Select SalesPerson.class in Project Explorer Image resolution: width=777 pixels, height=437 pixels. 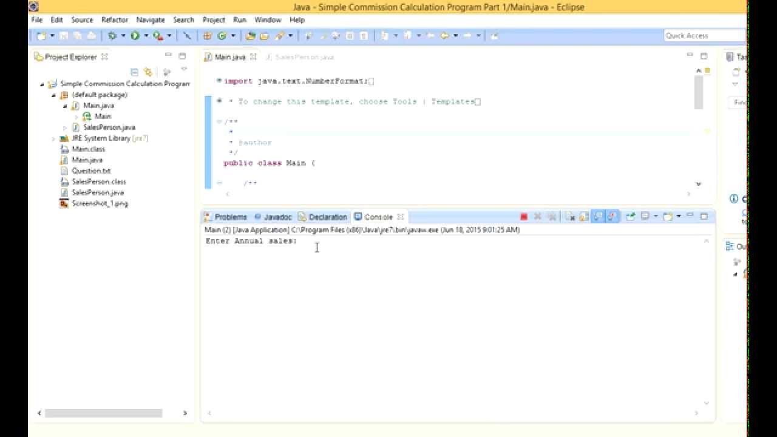tap(99, 181)
